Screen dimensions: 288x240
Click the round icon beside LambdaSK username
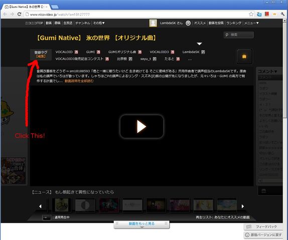click(x=188, y=23)
